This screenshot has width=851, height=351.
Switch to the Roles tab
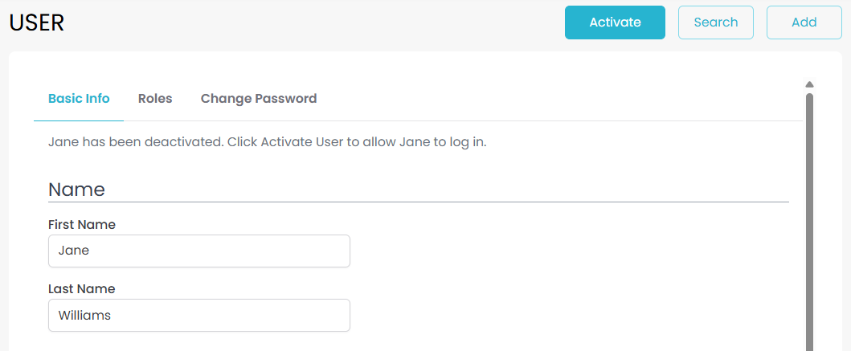155,99
